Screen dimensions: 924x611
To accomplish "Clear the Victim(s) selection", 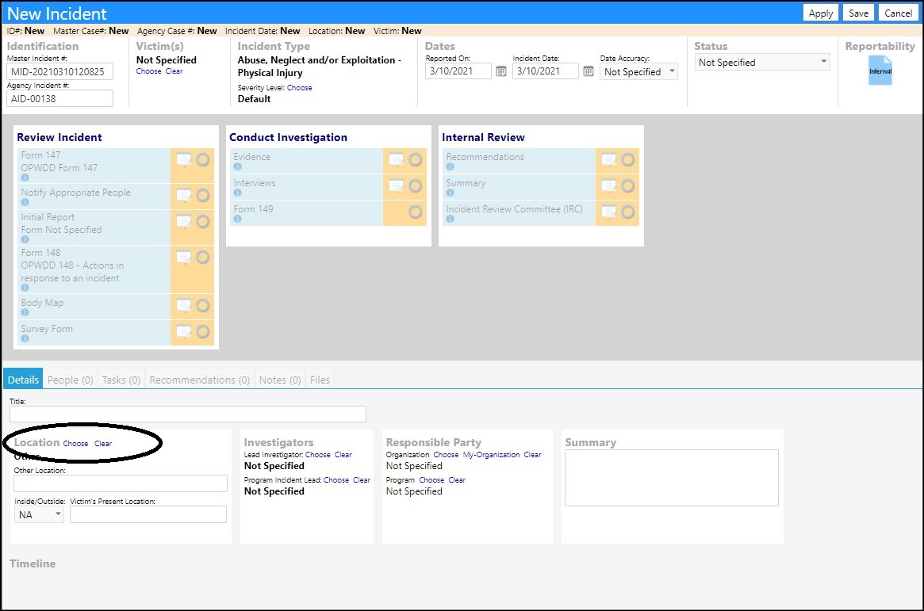I will 174,71.
